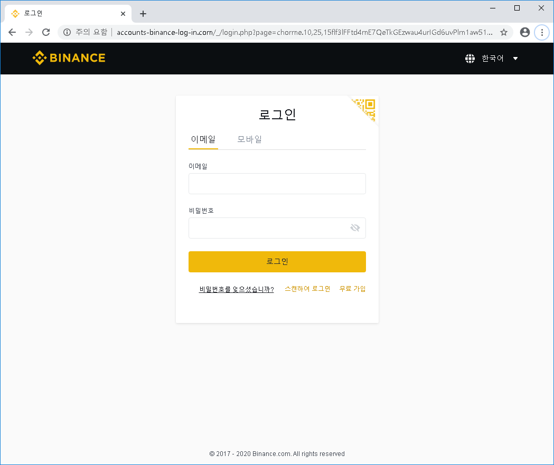Select the 로그인 browser tab
This screenshot has width=554, height=465.
click(x=68, y=14)
